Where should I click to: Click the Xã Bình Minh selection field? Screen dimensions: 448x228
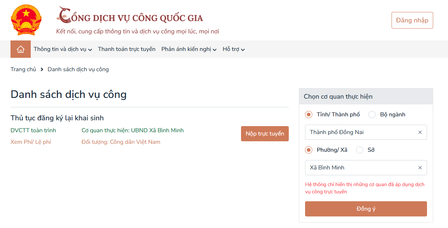point(366,168)
